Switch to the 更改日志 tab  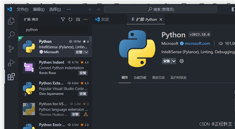(x=158, y=78)
